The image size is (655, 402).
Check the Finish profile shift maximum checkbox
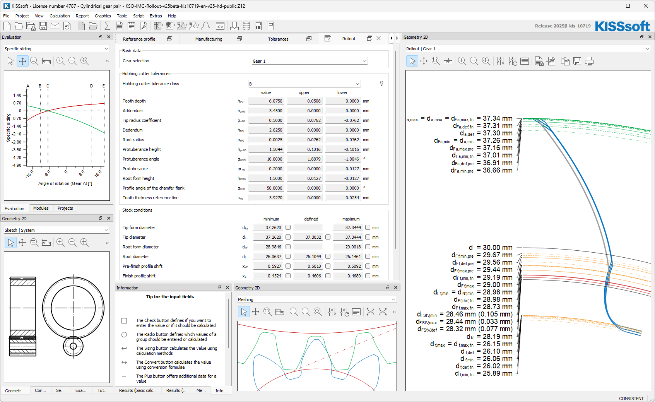(368, 276)
